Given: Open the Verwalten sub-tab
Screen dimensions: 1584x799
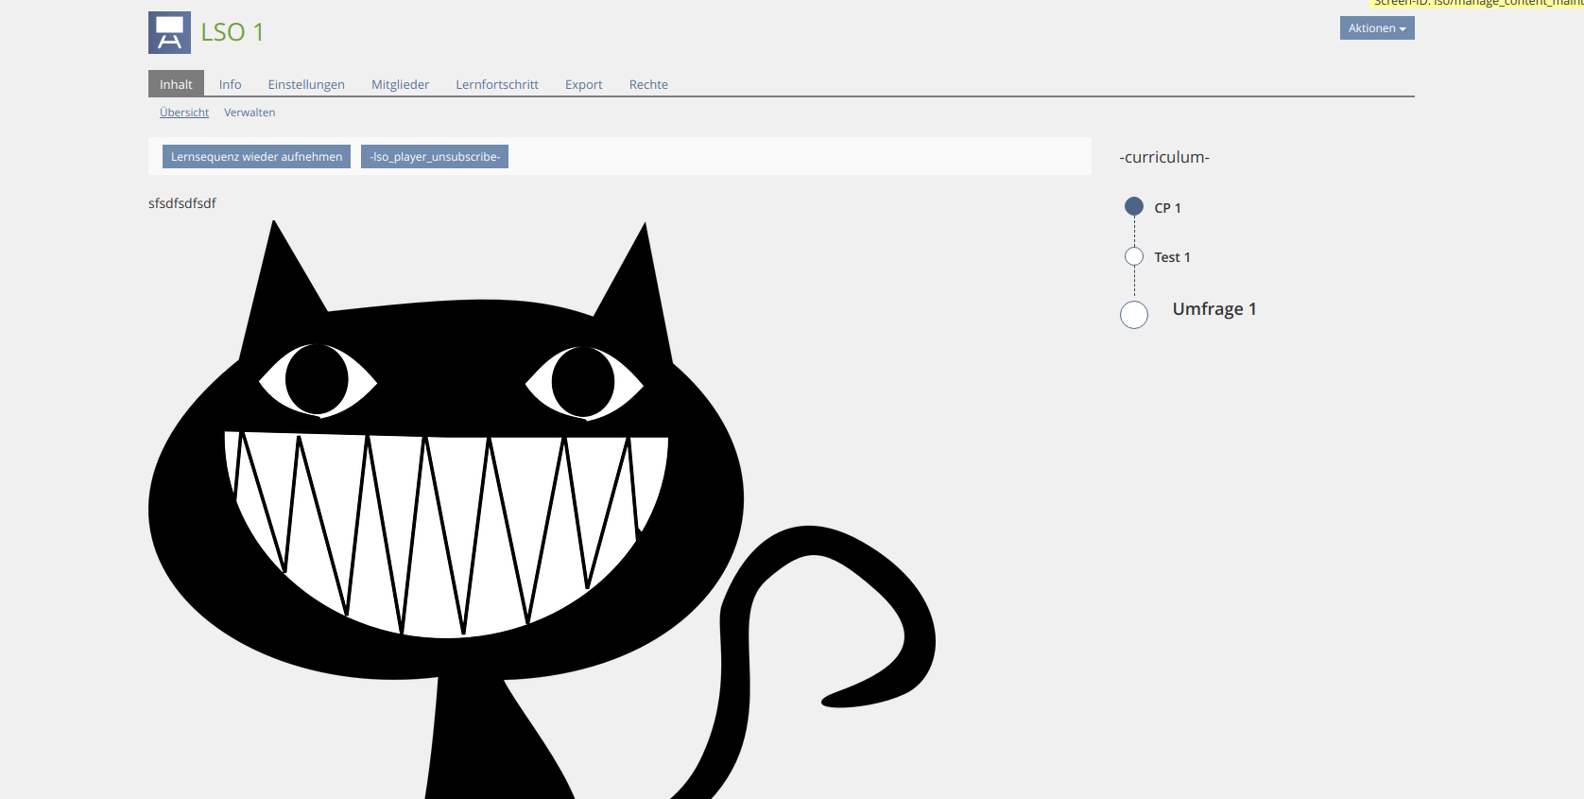Looking at the screenshot, I should pyautogui.click(x=250, y=113).
